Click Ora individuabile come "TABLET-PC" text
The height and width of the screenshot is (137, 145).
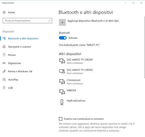click(x=79, y=45)
